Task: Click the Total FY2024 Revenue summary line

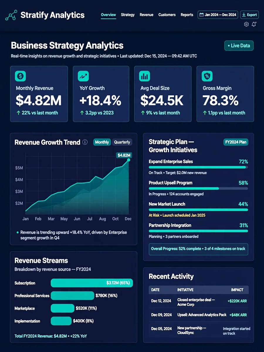Action: click(x=51, y=336)
